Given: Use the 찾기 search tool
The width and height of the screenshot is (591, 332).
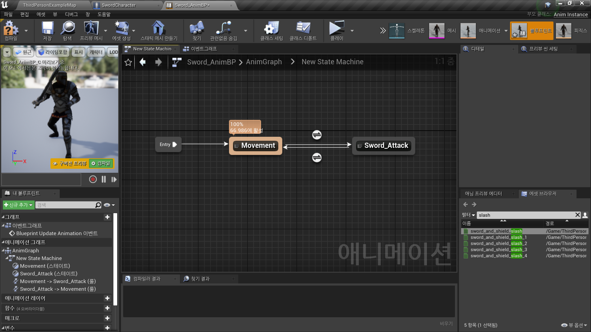Looking at the screenshot, I should pos(196,30).
